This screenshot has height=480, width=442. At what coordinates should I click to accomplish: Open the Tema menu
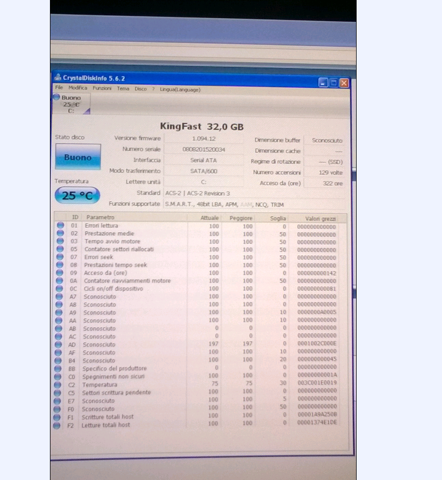tap(123, 88)
